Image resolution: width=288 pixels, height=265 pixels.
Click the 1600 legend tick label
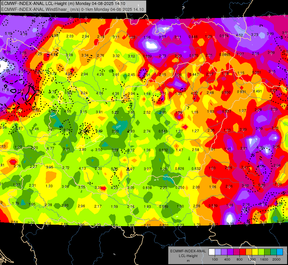pyautogui.click(x=264, y=259)
